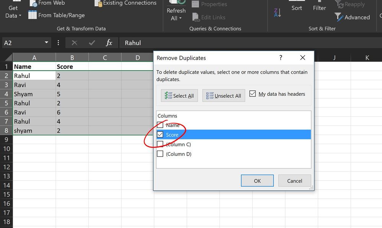This screenshot has height=228, width=382.
Task: Click the formula bar options dots
Action: [x=58, y=43]
